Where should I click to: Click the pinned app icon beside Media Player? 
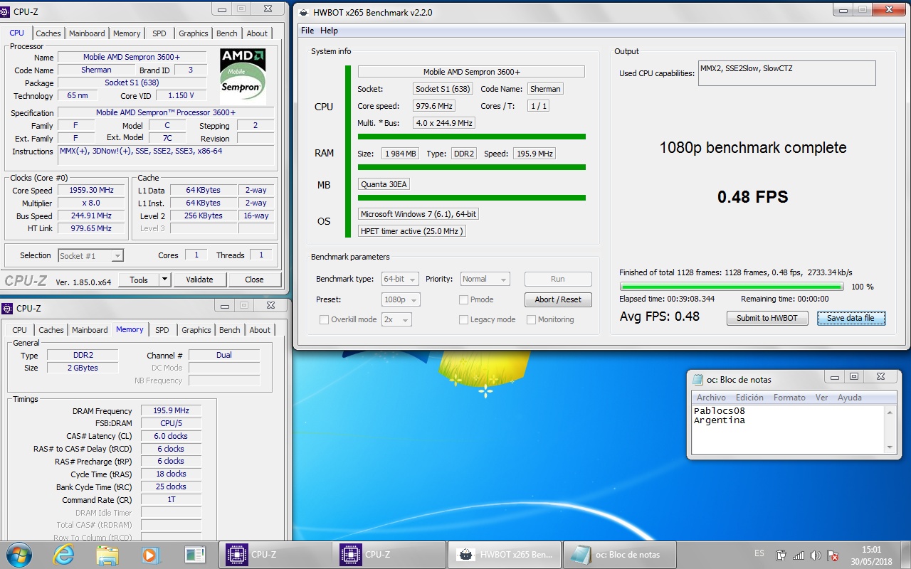(194, 555)
